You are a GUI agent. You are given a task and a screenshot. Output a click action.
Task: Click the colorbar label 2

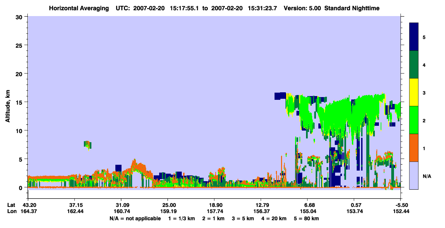(x=424, y=120)
